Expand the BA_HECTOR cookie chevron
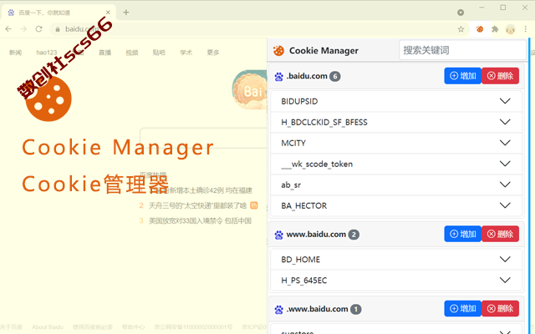This screenshot has width=535, height=334. (x=505, y=205)
